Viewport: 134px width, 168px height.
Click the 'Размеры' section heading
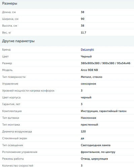tap(10, 3)
